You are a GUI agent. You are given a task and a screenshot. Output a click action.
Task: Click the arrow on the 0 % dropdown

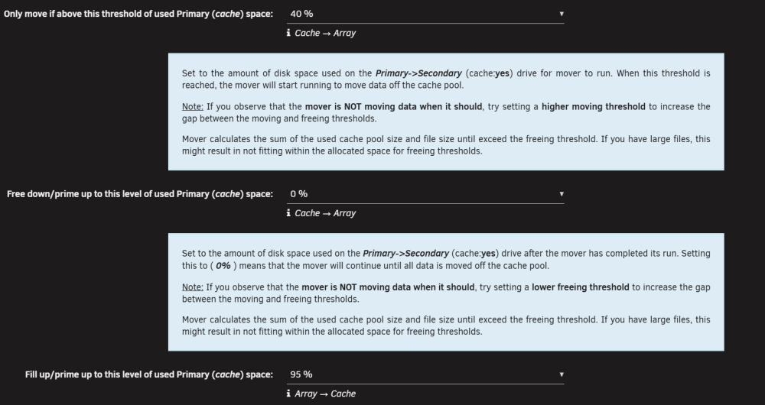pos(561,194)
